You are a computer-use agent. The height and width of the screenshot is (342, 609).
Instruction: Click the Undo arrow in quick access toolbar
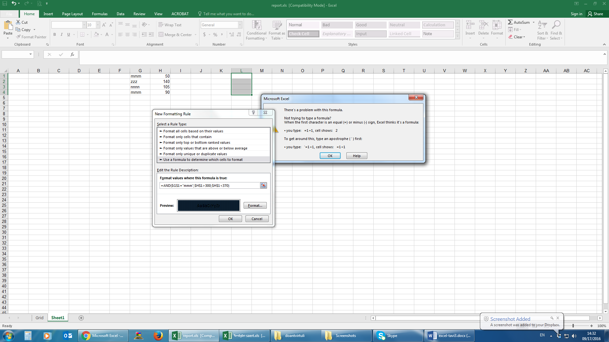[14, 3]
